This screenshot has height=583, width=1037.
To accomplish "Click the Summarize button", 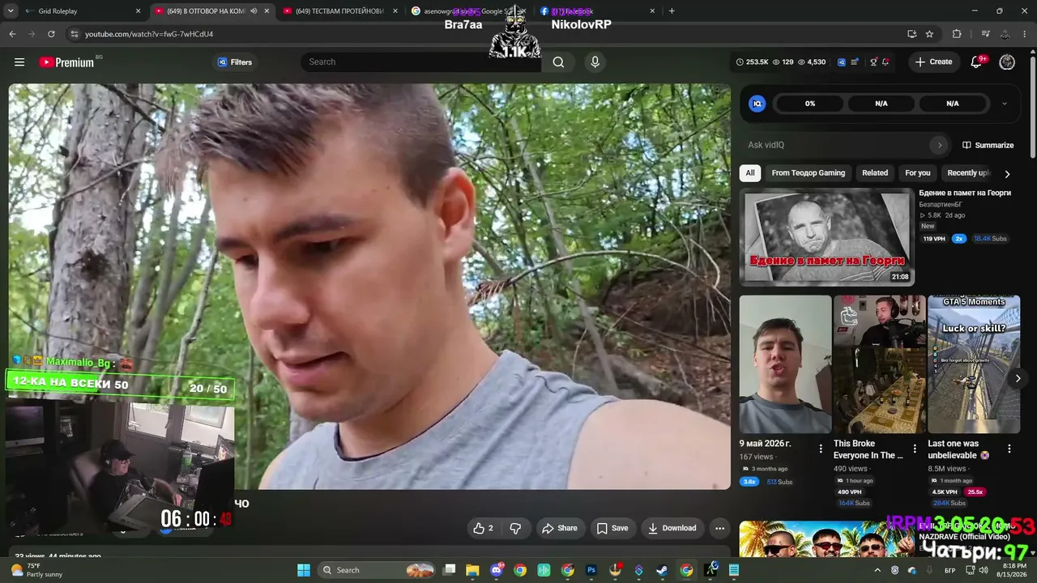I will tap(988, 145).
